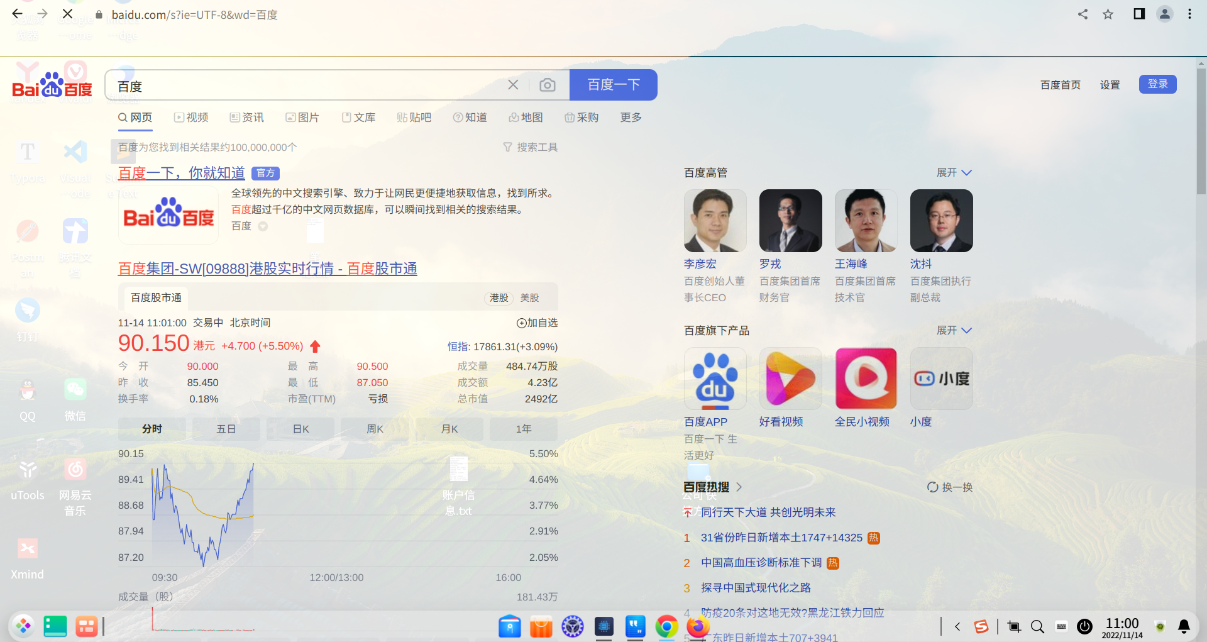Stop loading with the X button
This screenshot has width=1207, height=642.
(68, 14)
